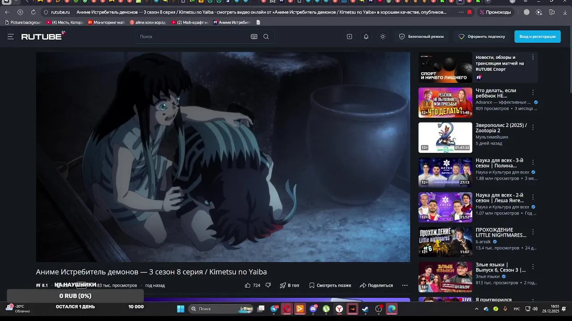The height and width of the screenshot is (321, 572).
Task: Open the notifications bell
Action: coord(366,37)
